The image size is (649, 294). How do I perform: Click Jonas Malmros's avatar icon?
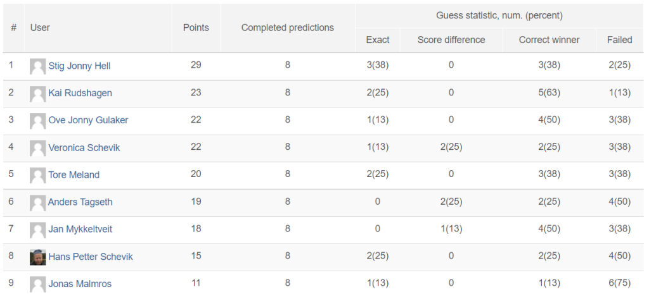coord(37,285)
